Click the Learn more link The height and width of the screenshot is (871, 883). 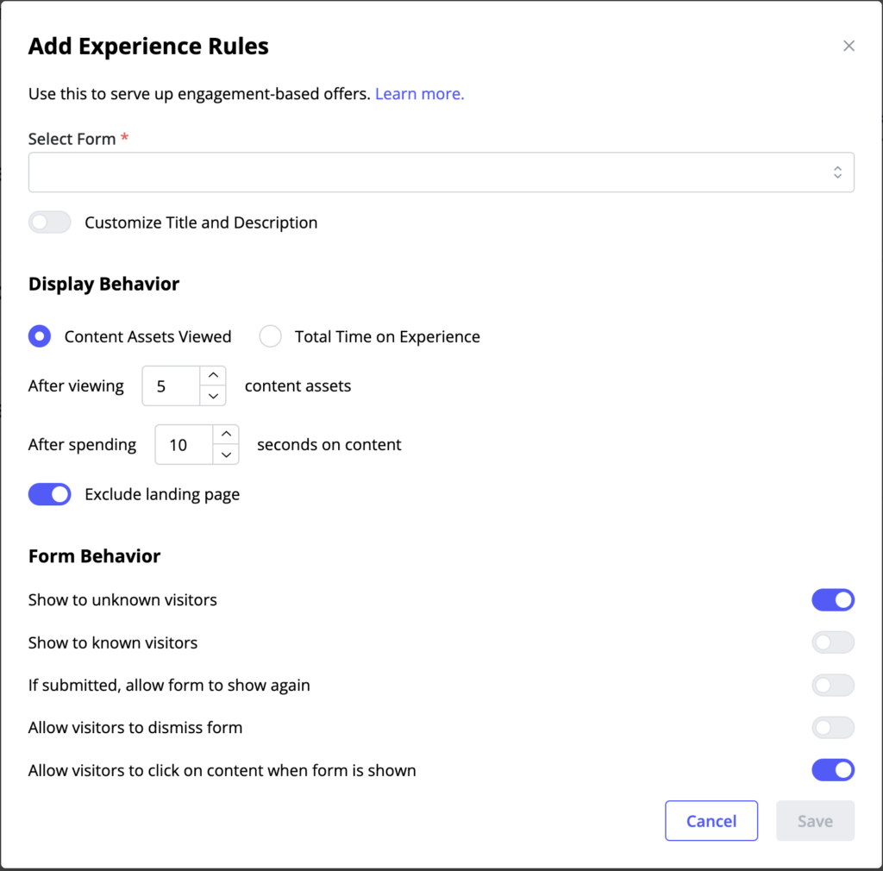pyautogui.click(x=419, y=93)
